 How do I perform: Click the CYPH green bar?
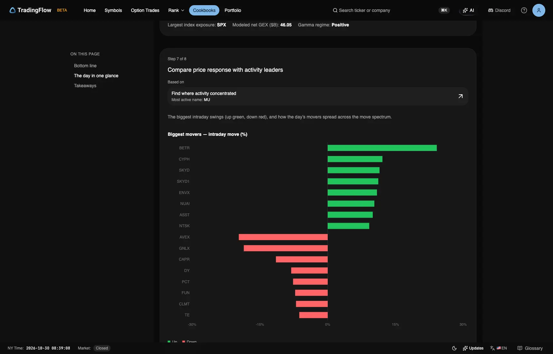[355, 159]
